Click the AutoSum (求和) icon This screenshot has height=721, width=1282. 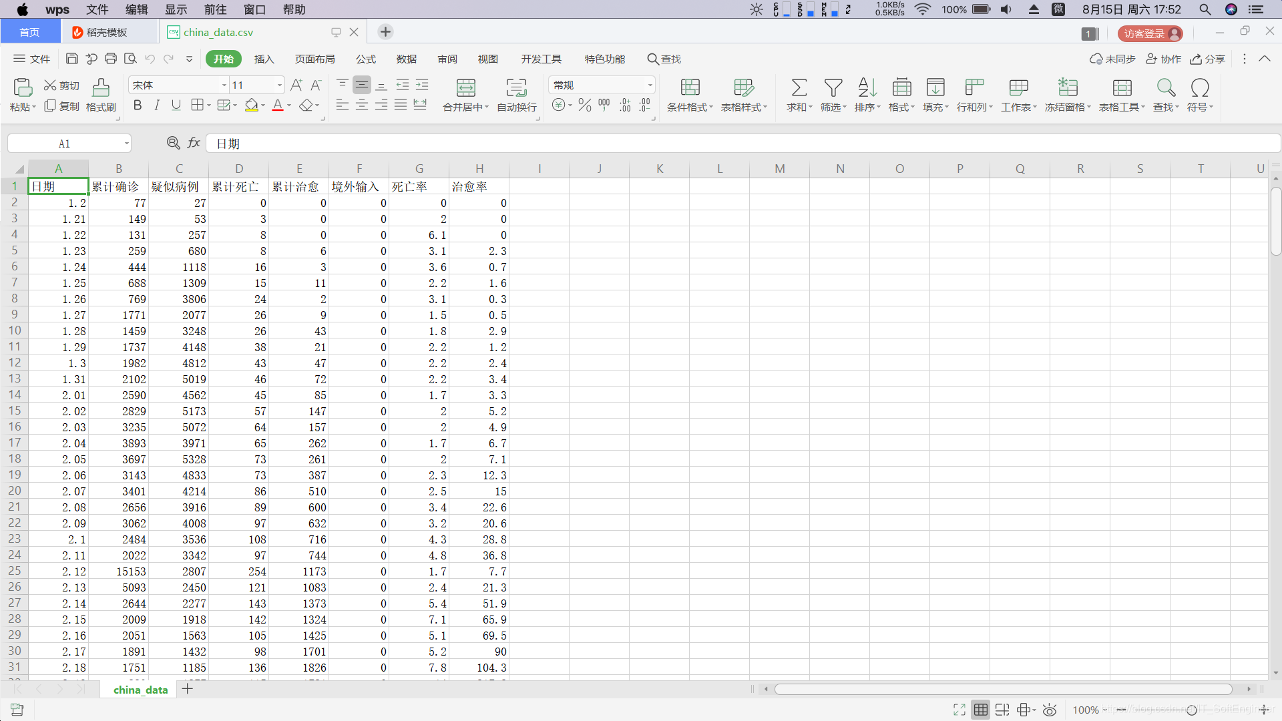(799, 87)
